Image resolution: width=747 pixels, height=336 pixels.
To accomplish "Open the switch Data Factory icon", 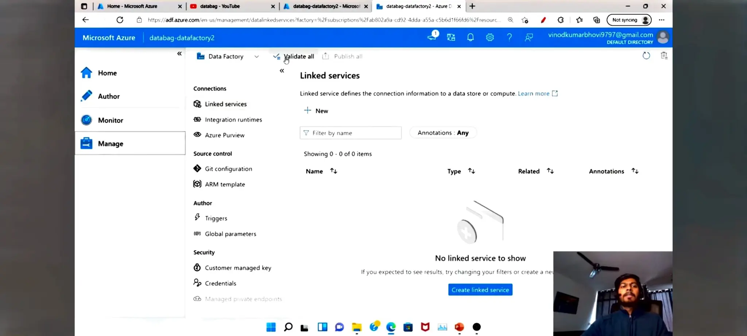I will [451, 37].
